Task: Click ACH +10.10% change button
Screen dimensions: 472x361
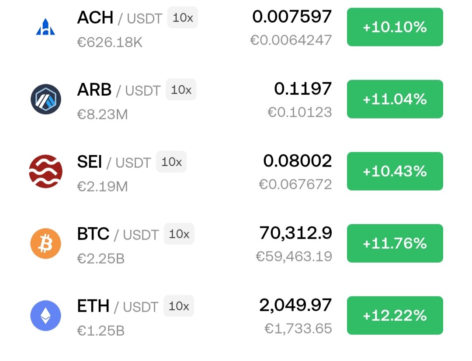Action: click(395, 27)
